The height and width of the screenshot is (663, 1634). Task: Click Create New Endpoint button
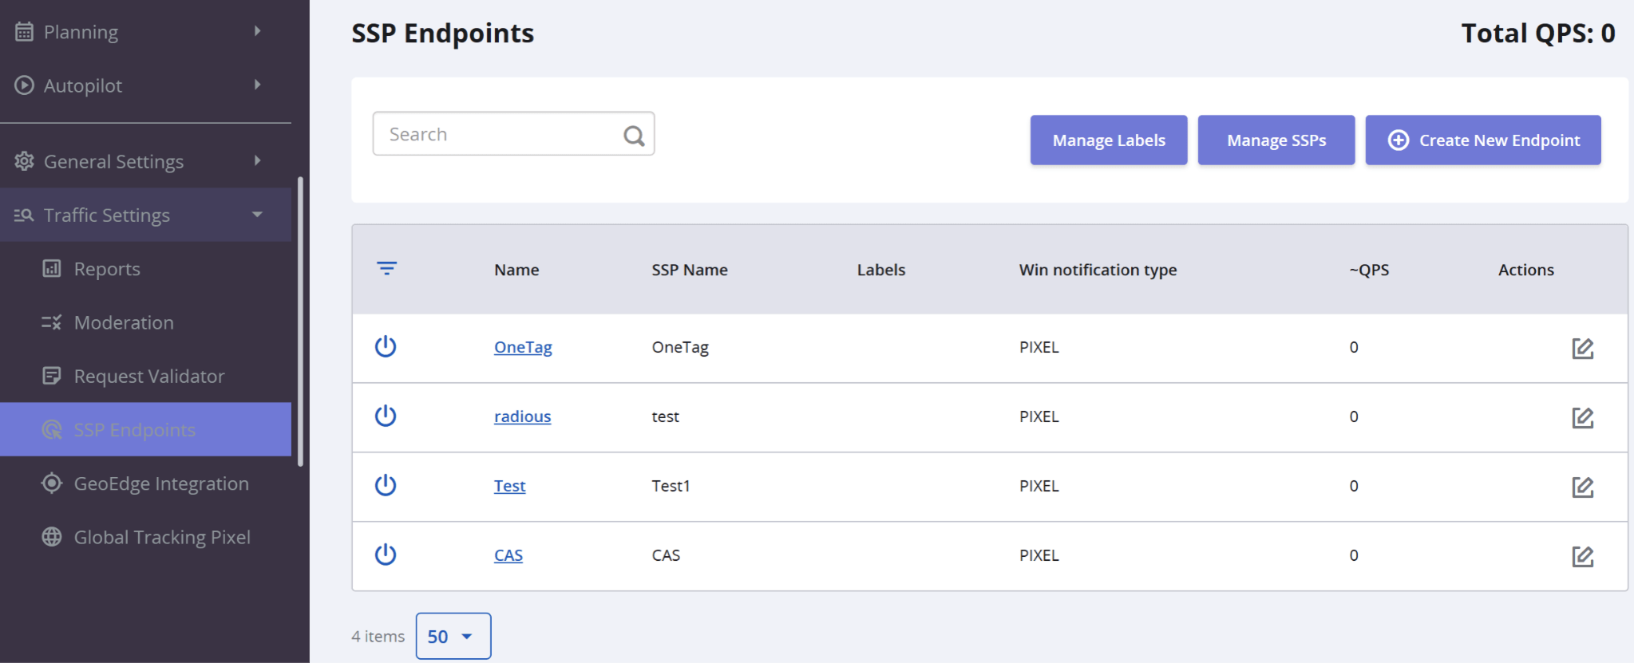[x=1483, y=140]
